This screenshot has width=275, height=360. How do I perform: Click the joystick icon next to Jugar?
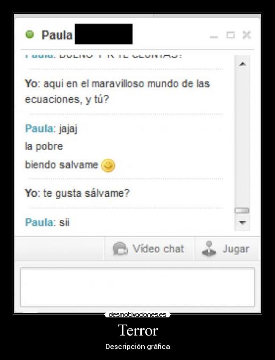209,249
